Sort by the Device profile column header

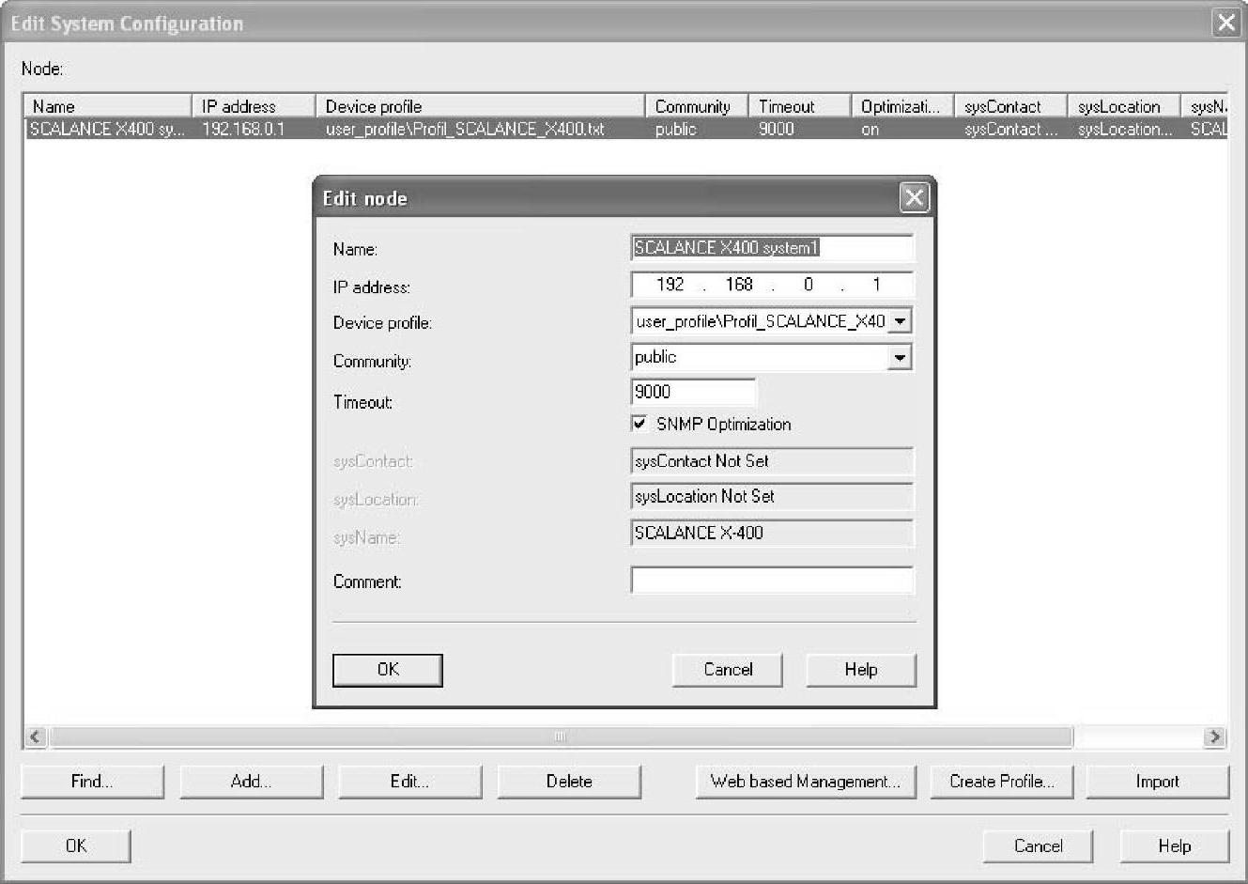pos(480,106)
